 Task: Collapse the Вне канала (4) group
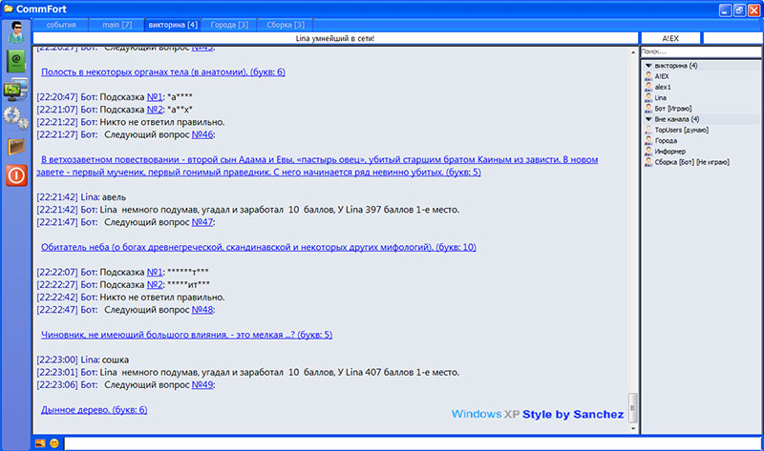point(649,119)
